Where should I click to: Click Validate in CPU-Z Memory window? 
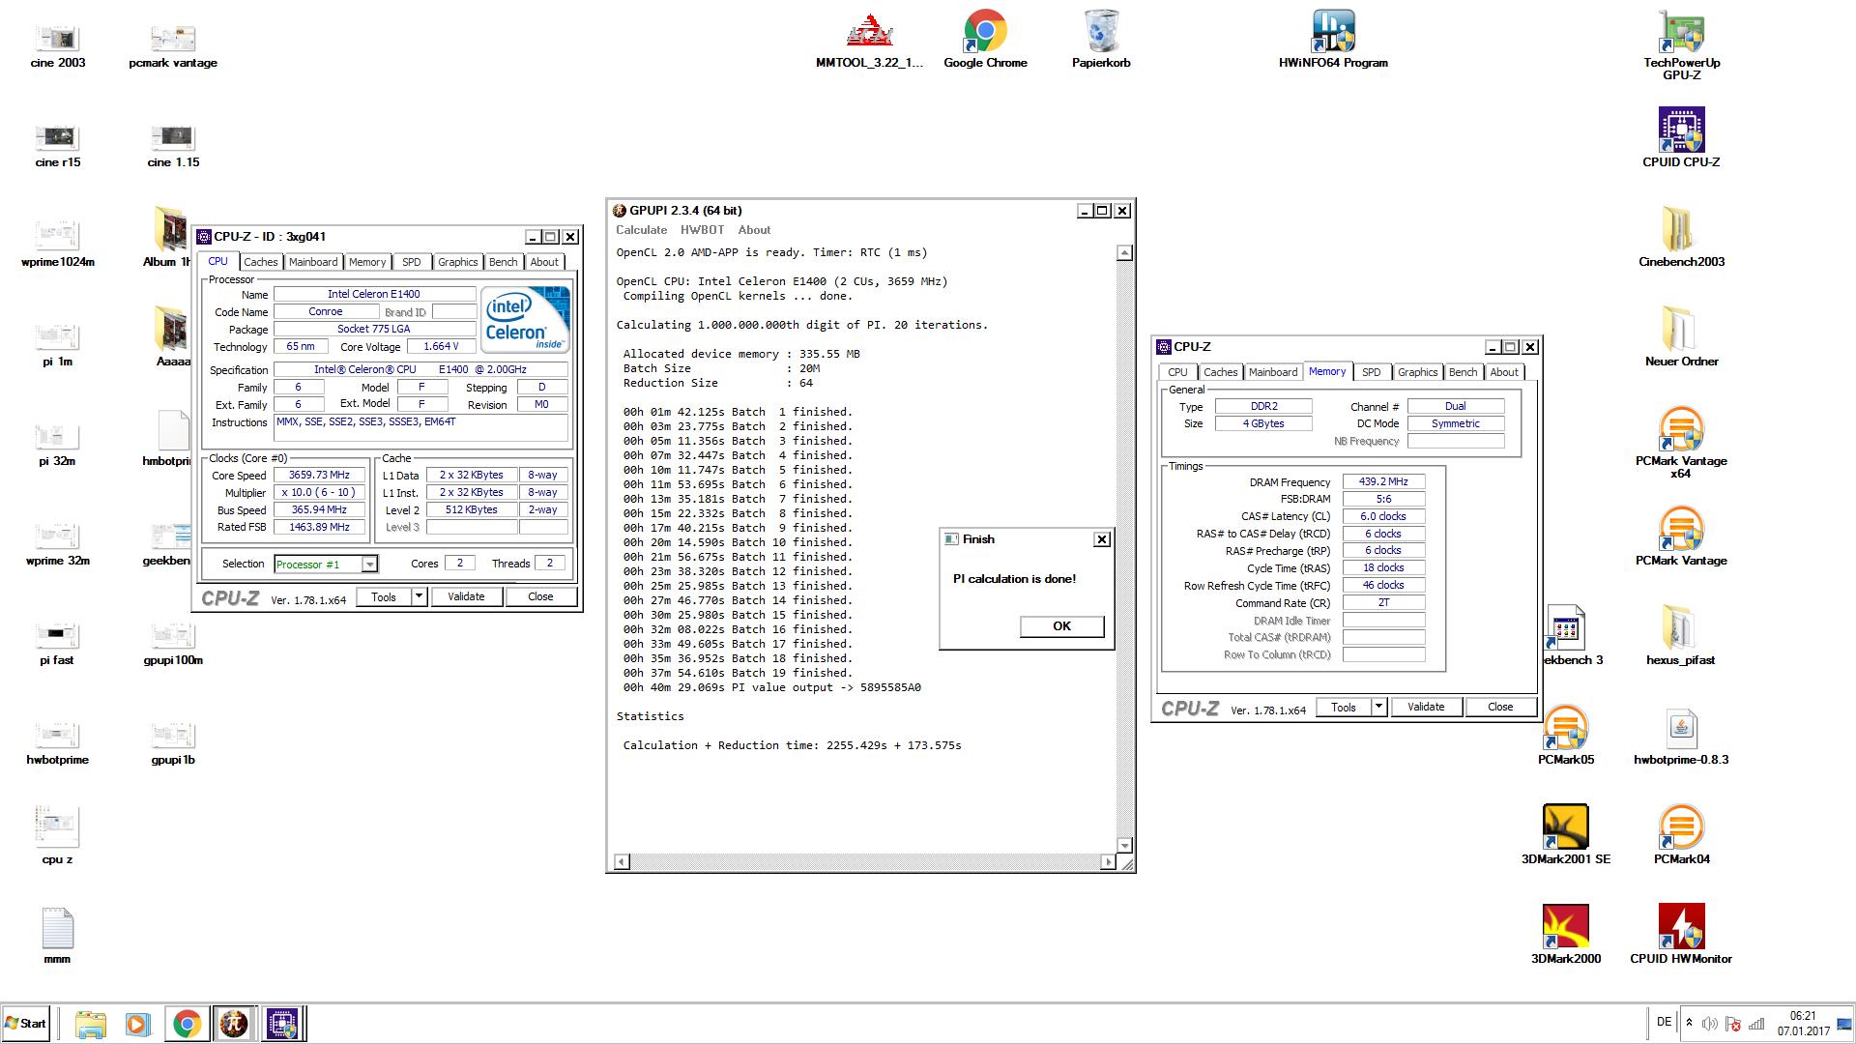tap(1426, 707)
